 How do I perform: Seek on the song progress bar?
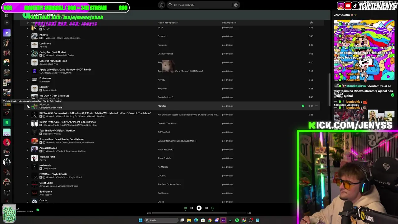point(199,213)
